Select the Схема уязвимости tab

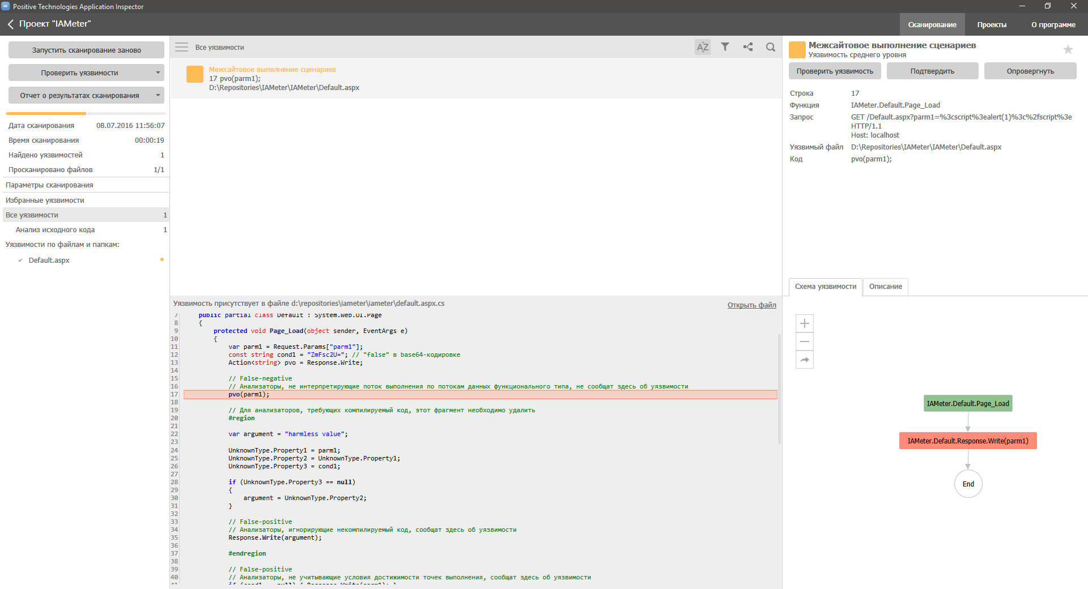click(826, 287)
